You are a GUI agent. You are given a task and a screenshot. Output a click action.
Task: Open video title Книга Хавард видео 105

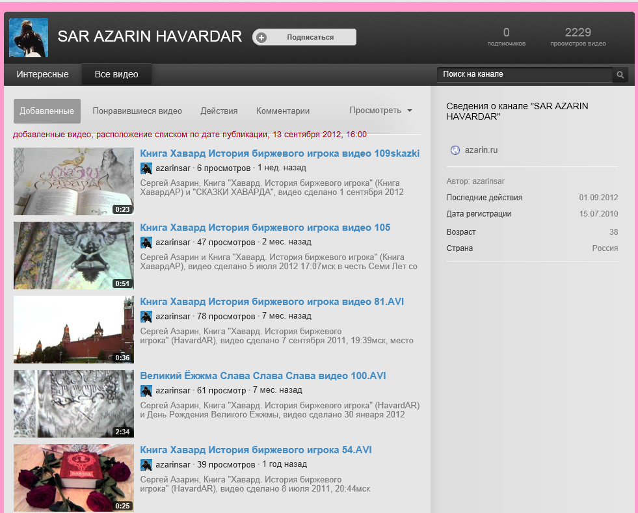coord(265,228)
